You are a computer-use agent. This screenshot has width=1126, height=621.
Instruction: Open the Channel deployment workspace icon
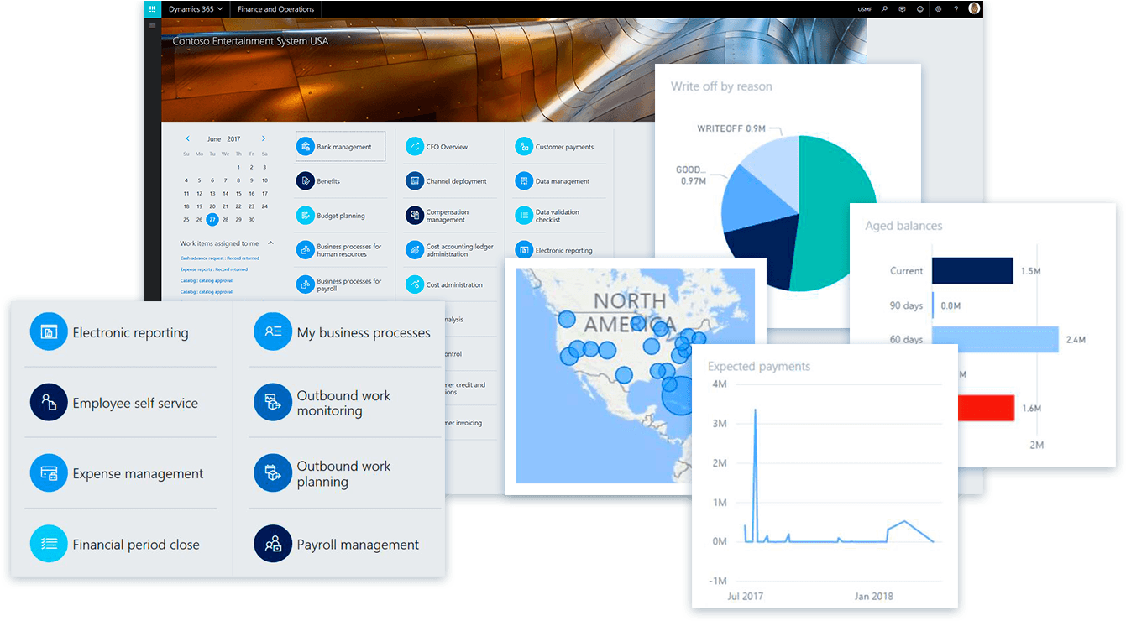click(x=415, y=181)
